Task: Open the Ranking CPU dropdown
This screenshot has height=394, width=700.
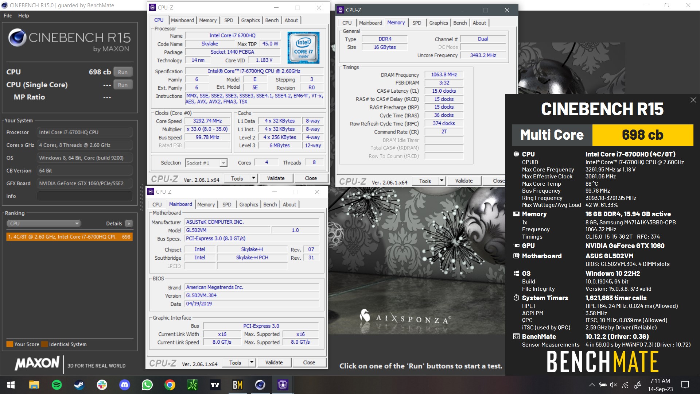Action: 44,223
